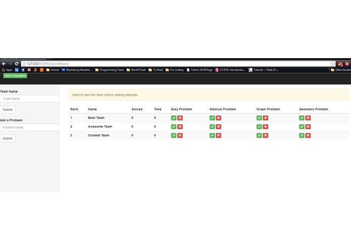The width and height of the screenshot is (351, 250).
Task: Open the Apps bookmarks shortcut
Action: click(x=7, y=70)
